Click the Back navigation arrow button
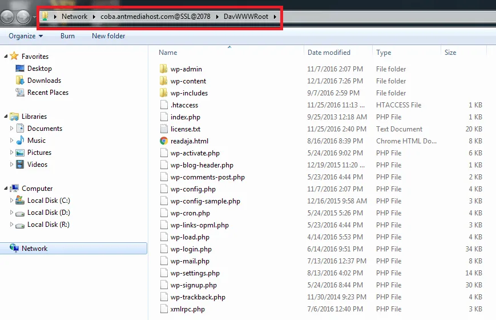496x320 pixels. [8, 17]
